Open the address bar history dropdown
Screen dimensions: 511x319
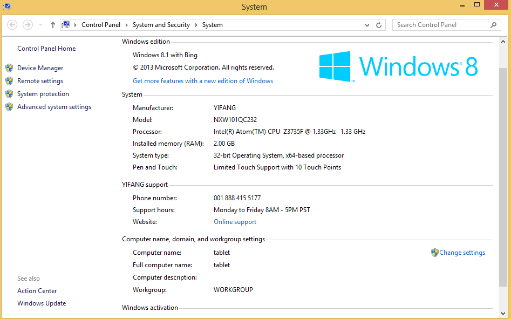coord(367,25)
